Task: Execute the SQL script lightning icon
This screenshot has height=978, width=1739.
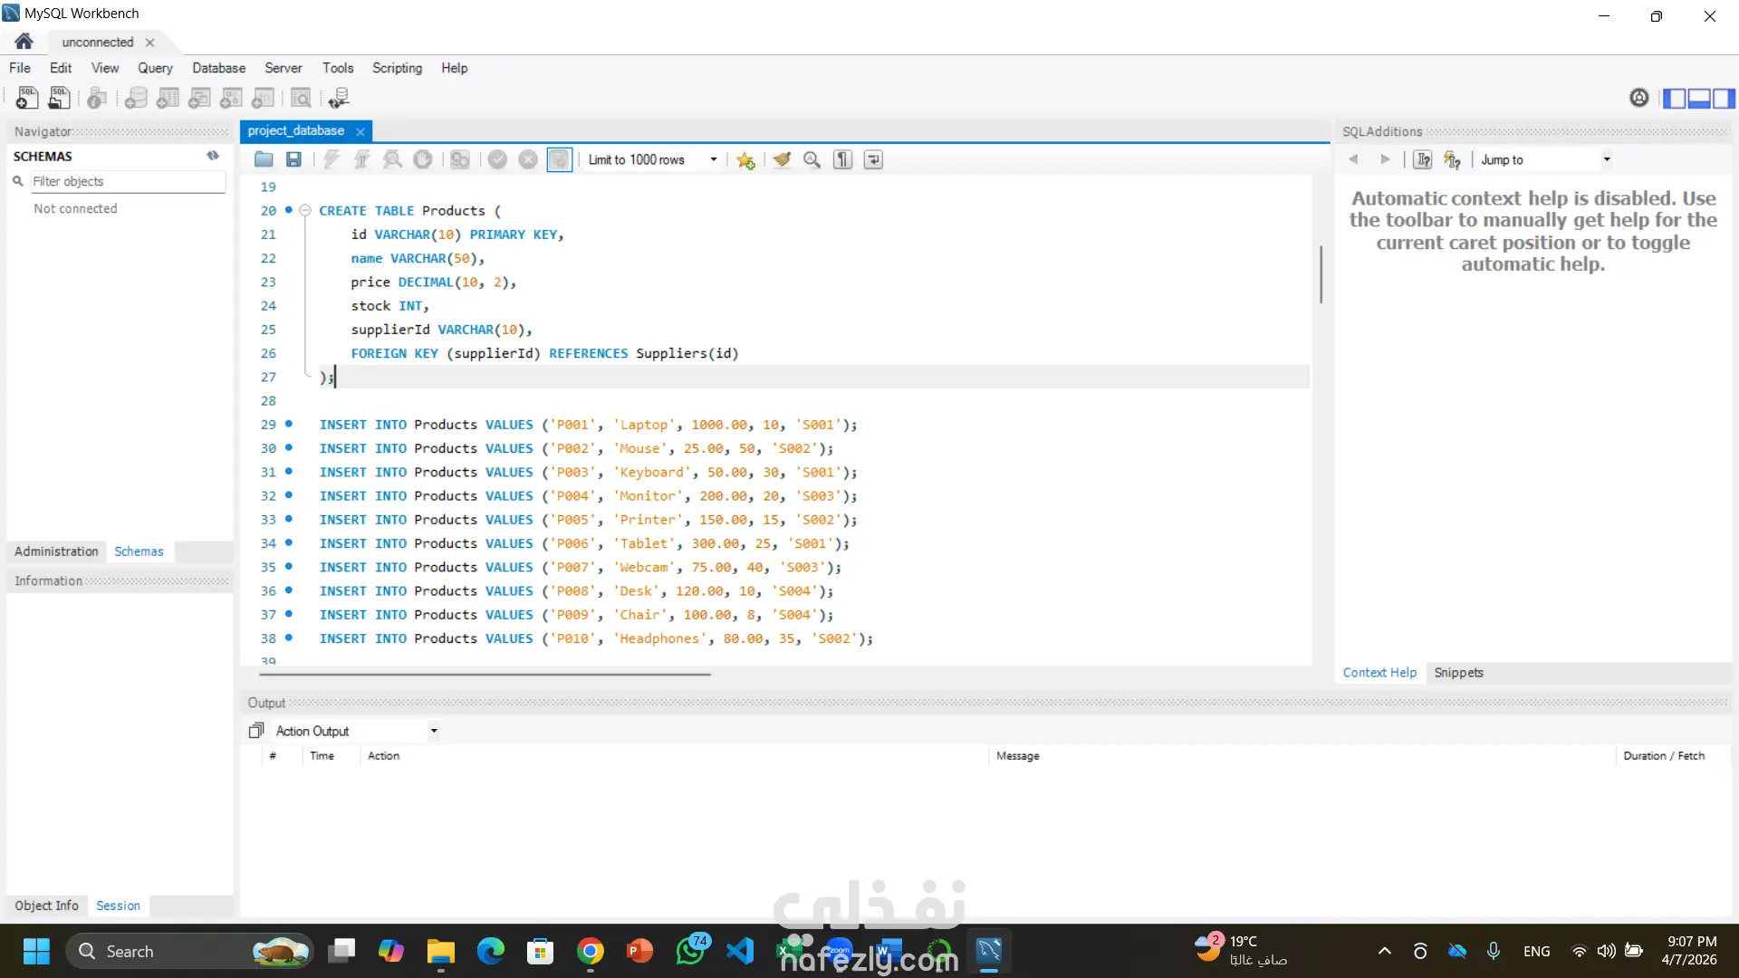Action: [x=331, y=160]
